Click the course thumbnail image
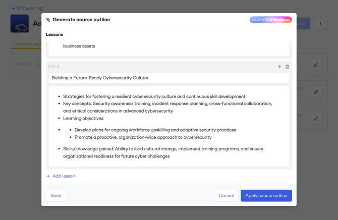Screen dimensions: 338x220 point(20,24)
